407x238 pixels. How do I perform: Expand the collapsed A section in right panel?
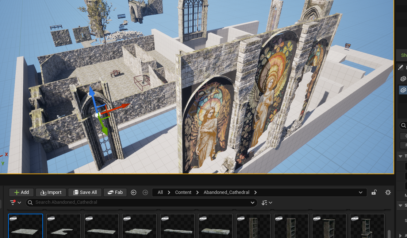click(x=400, y=235)
